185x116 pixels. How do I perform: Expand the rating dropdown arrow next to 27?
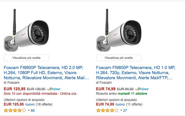[x=121, y=110]
